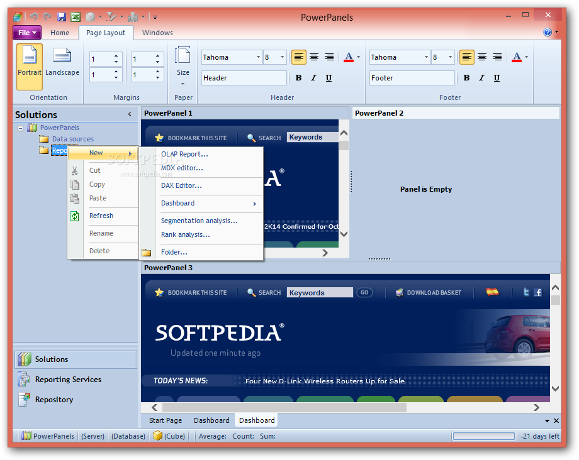Click Download Basket link in PowerPanel 3
The image size is (579, 460).
point(429,293)
